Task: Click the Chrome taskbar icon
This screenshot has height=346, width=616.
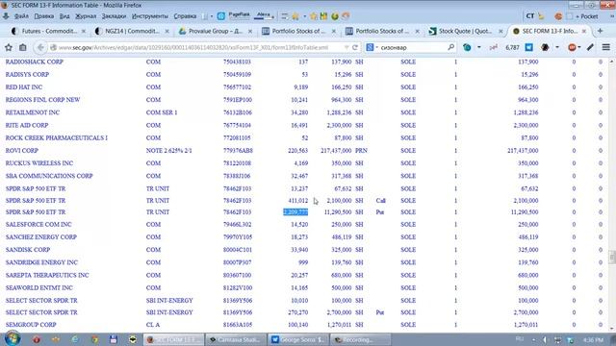Action: coord(94,339)
